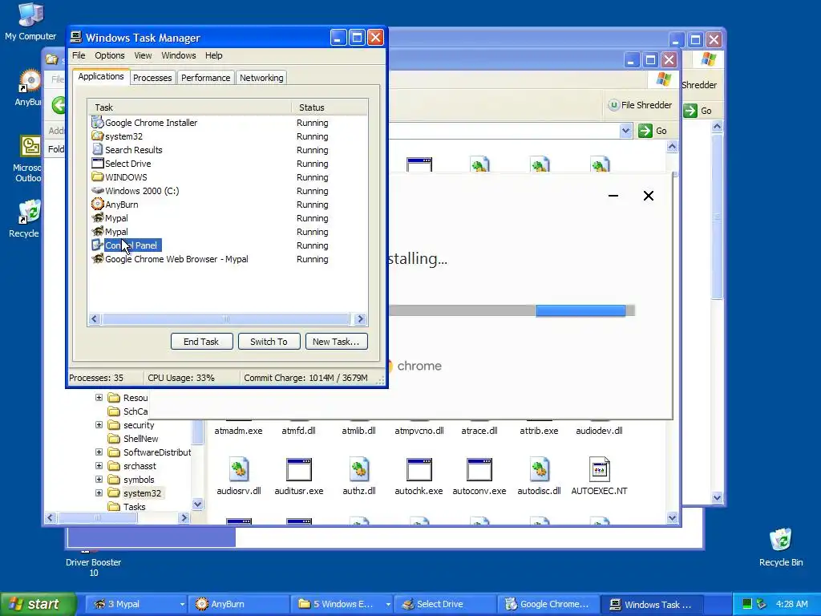Open Task Manager Windows menu

179,55
